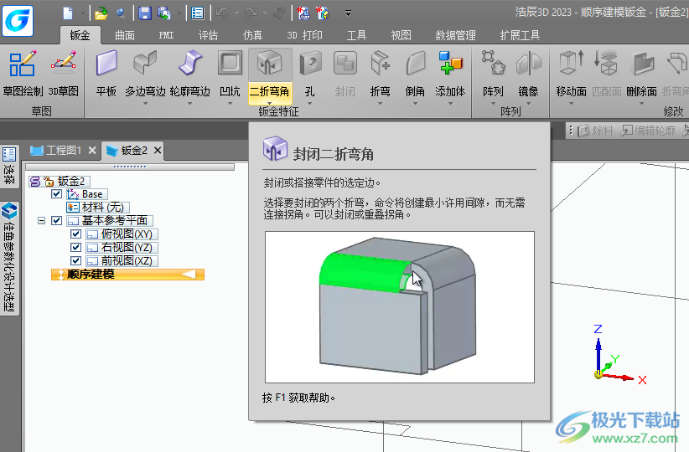Open the 添加体 dropdown arrow
The image size is (689, 452).
[x=450, y=104]
